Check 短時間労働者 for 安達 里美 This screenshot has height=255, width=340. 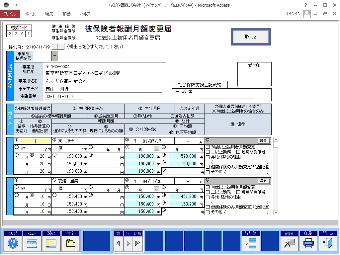click(238, 192)
